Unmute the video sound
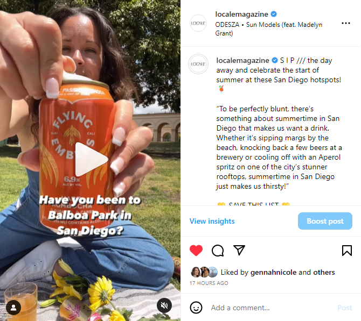Screen dimensions: 361x321 (164, 305)
